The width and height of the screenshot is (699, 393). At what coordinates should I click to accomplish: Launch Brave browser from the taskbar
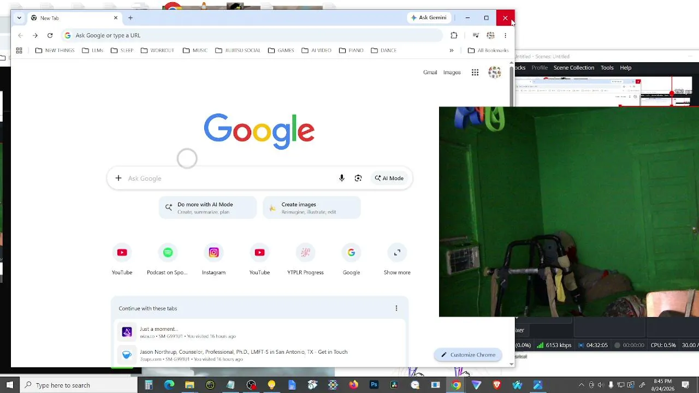pos(497,385)
